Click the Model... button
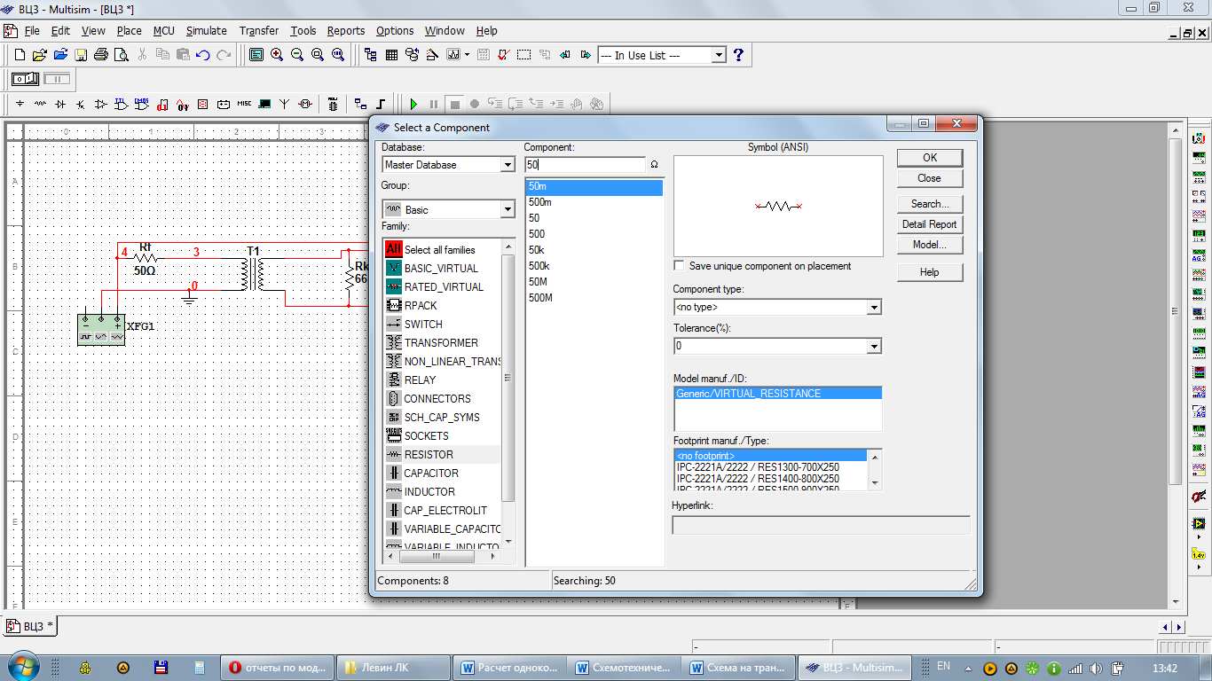The height and width of the screenshot is (681, 1212). click(x=929, y=245)
